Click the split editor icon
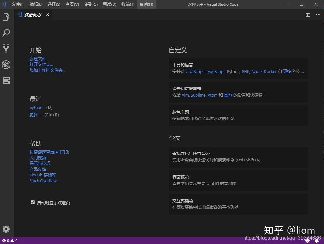Image resolution: width=324 pixels, height=244 pixels. pos(308,15)
